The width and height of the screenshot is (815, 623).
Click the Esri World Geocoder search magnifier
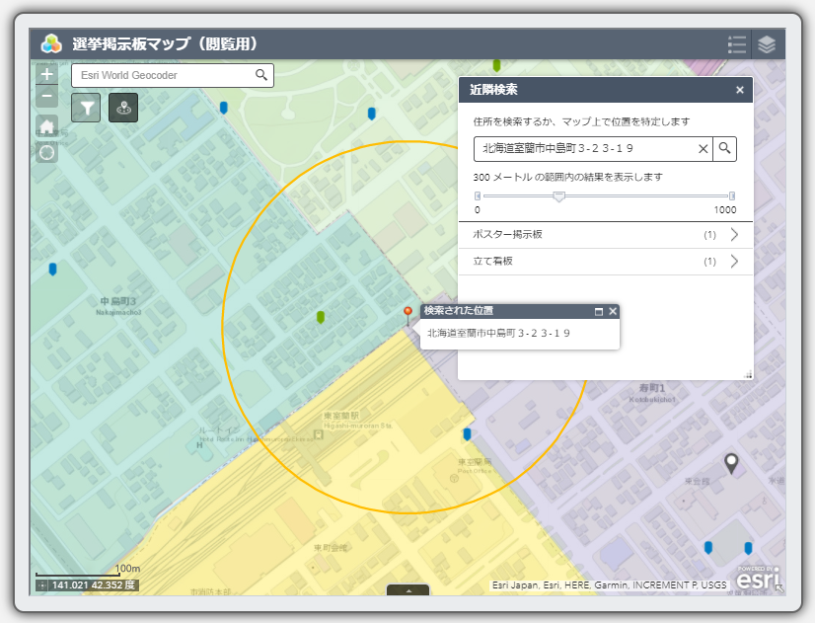click(261, 75)
